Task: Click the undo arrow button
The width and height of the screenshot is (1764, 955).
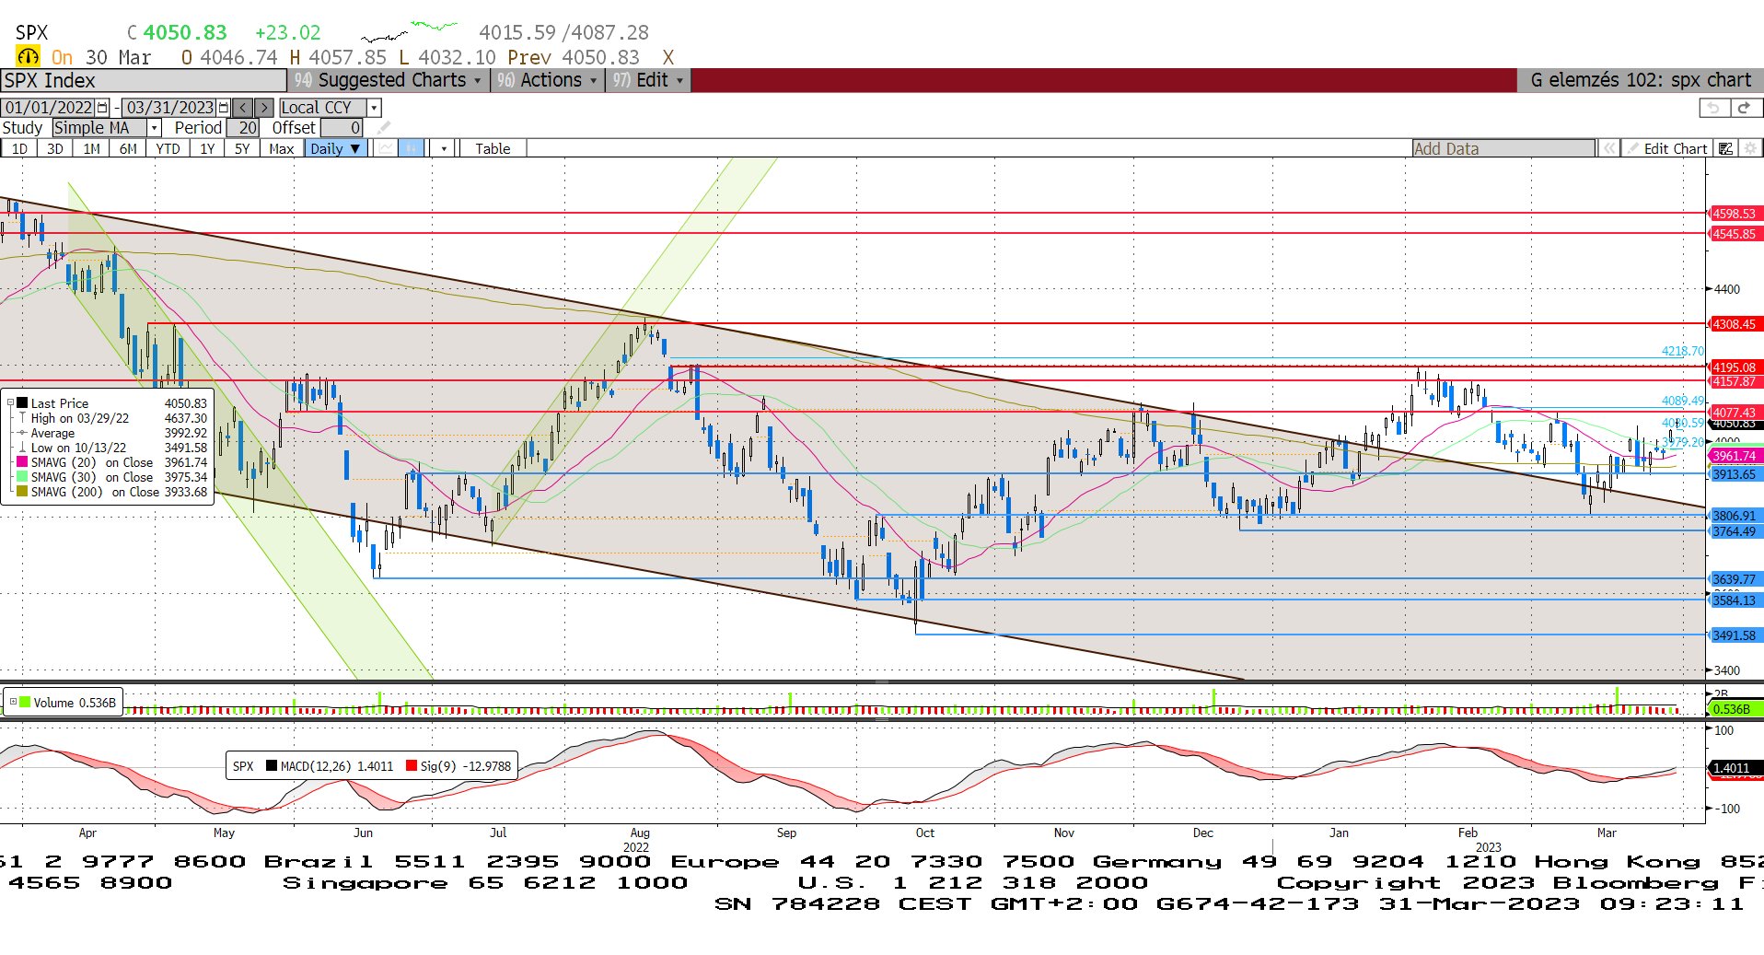Action: [1712, 108]
